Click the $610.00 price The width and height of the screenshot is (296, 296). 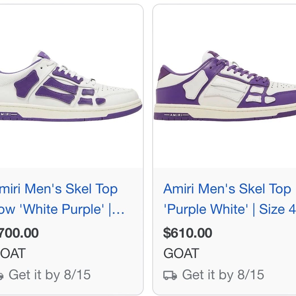188,233
